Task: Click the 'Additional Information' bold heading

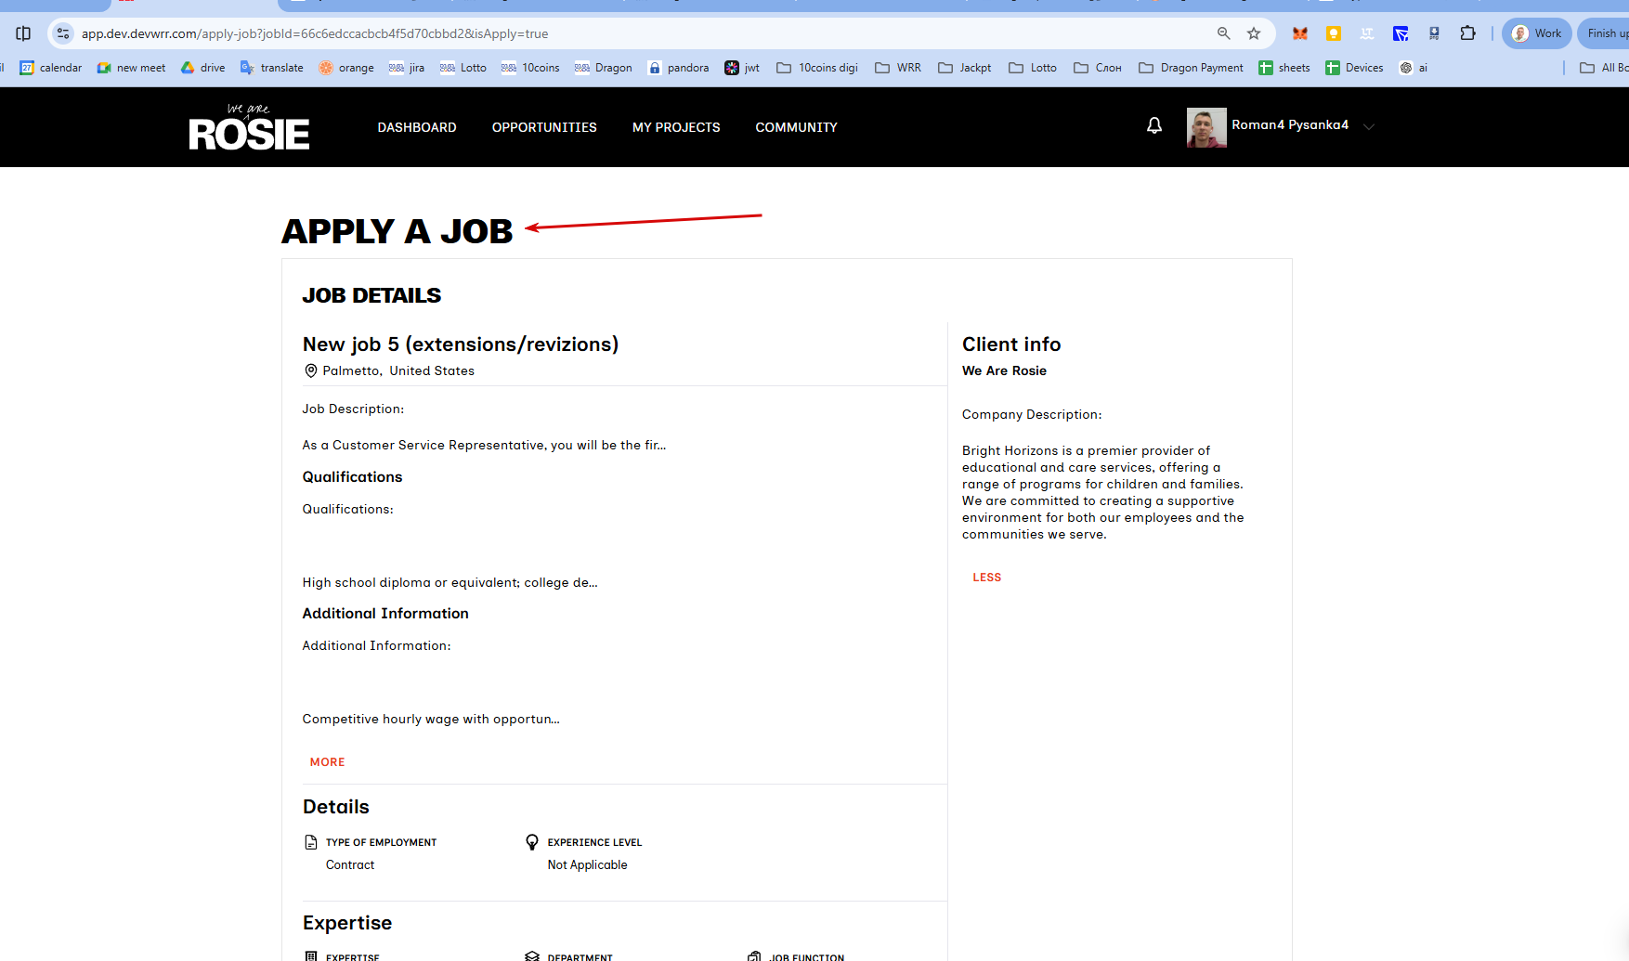Action: (385, 613)
